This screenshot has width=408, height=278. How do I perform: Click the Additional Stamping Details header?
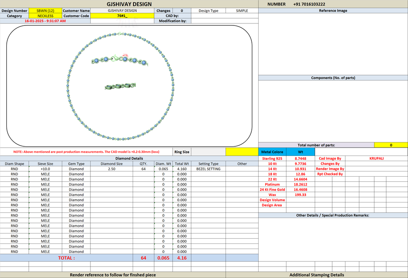click(x=317, y=275)
